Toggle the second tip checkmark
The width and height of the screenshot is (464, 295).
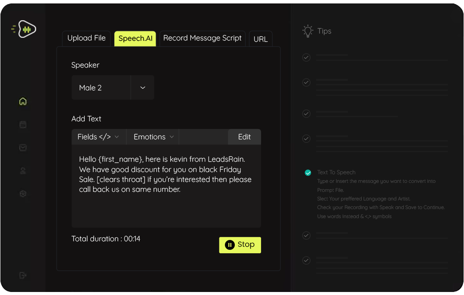(306, 82)
